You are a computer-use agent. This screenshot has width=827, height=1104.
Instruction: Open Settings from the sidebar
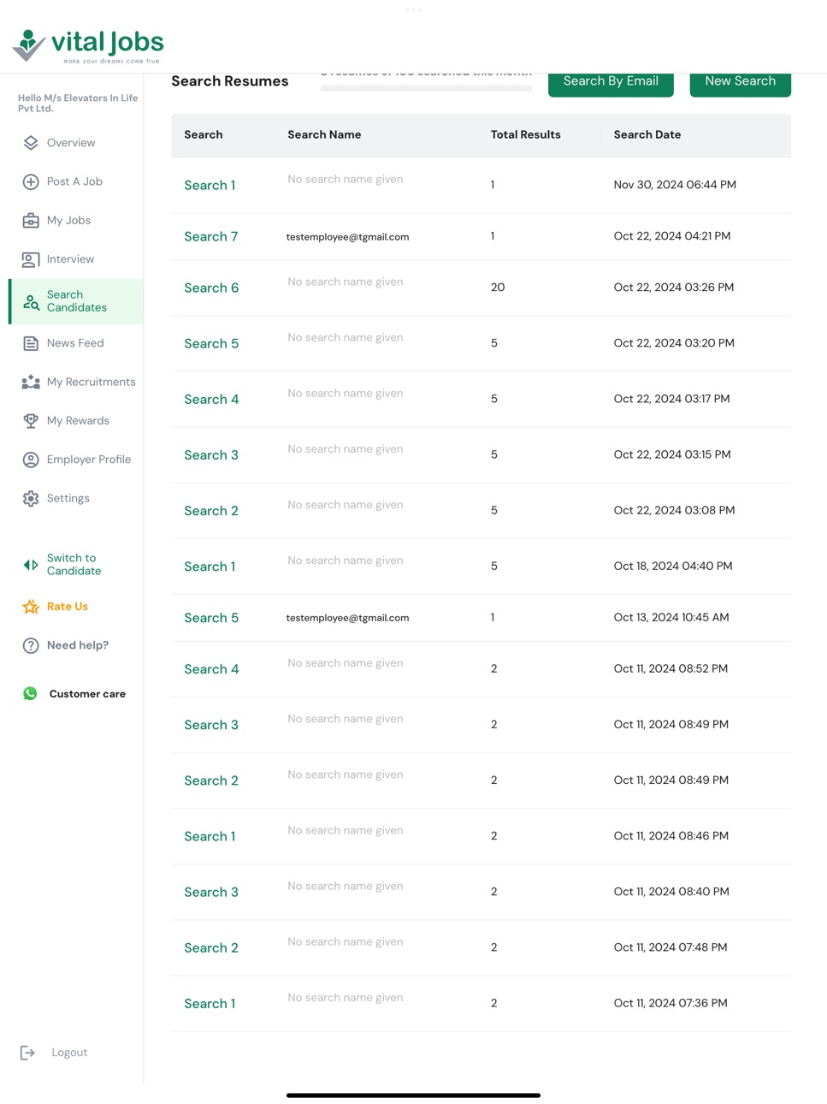68,498
